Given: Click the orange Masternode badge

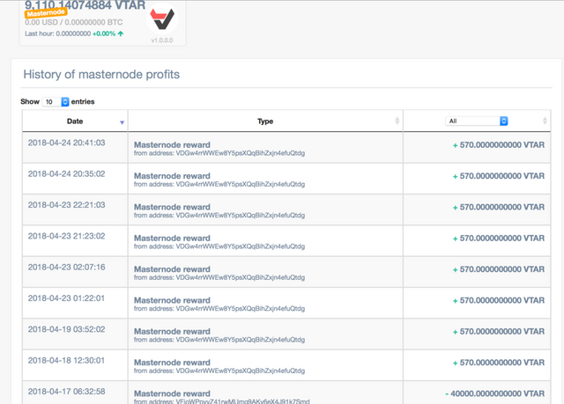Looking at the screenshot, I should click(46, 13).
